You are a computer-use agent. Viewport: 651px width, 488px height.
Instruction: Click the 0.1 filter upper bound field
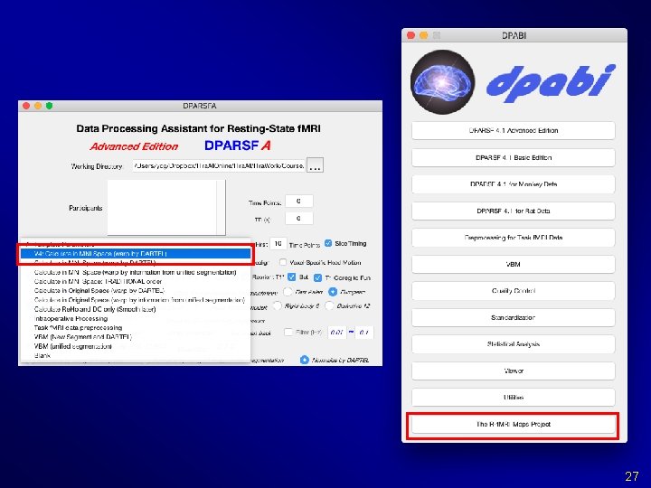click(364, 333)
